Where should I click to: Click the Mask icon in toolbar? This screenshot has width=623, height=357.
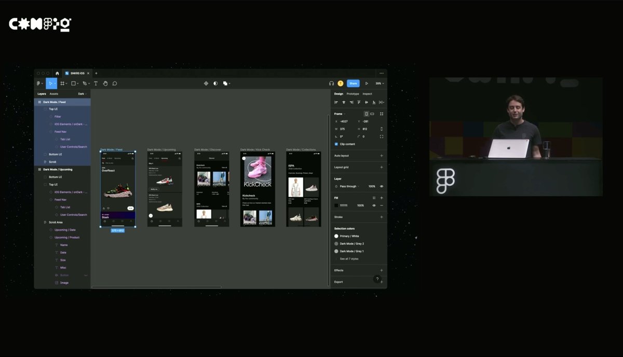pos(215,83)
